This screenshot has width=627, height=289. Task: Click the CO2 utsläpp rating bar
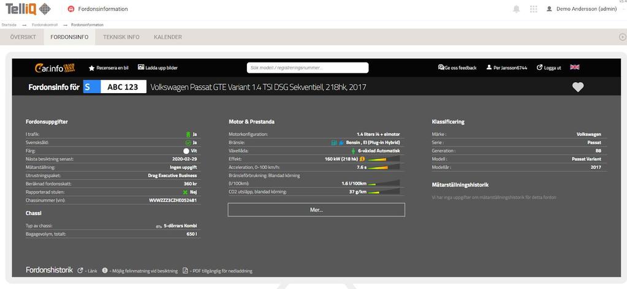[384, 192]
